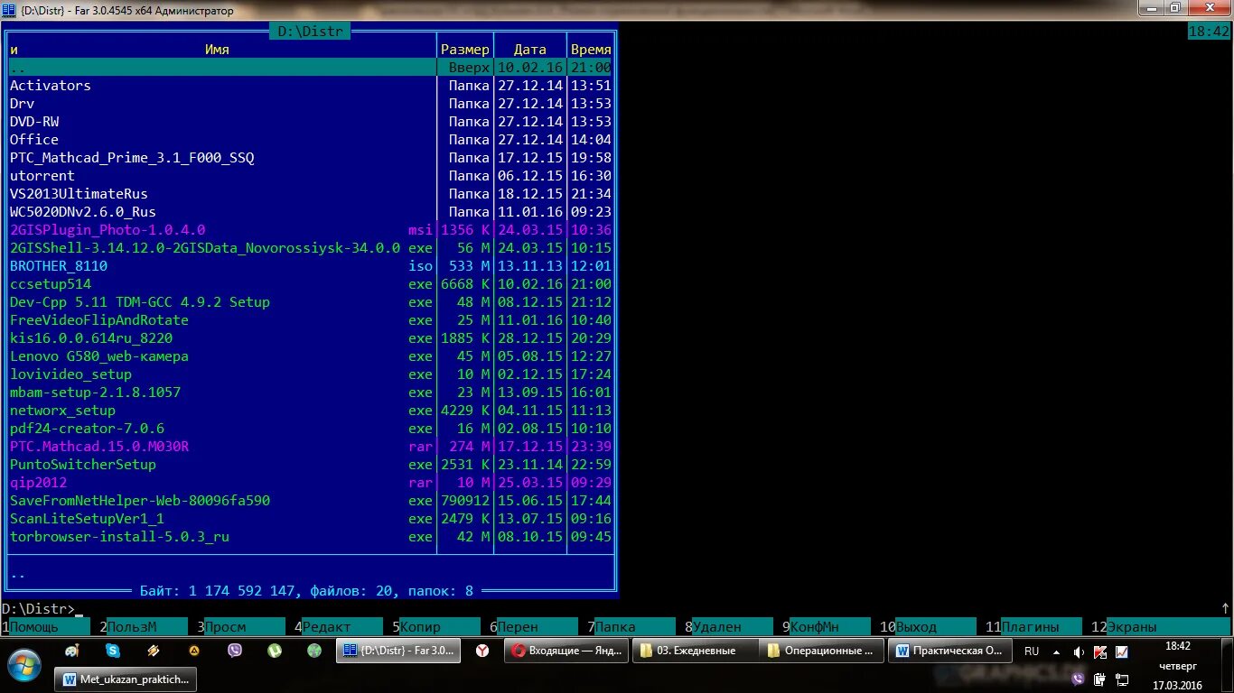The height and width of the screenshot is (693, 1234).
Task: Open Yandex browser icon in taskbar
Action: coord(482,650)
